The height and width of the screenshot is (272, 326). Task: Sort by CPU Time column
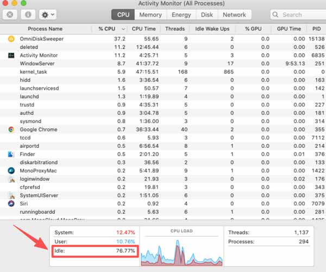tap(144, 29)
